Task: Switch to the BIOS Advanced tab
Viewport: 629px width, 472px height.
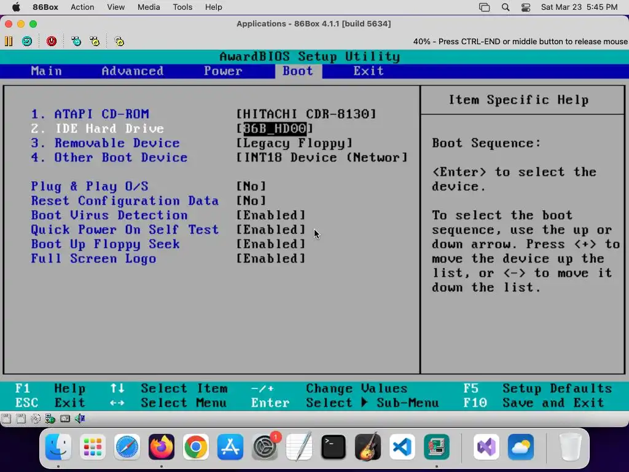Action: click(133, 71)
